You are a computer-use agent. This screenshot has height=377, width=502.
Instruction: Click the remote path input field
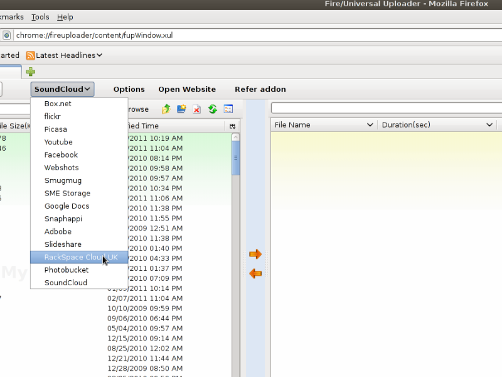(387, 108)
